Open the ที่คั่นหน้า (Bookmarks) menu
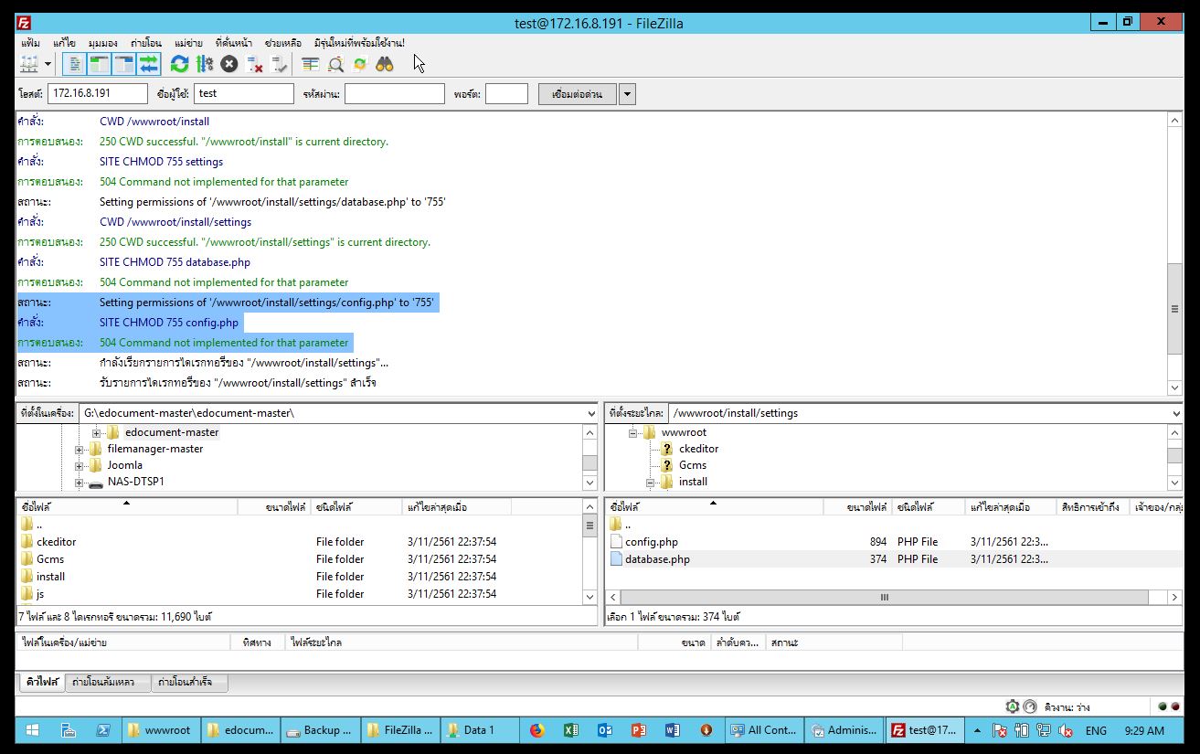This screenshot has height=754, width=1200. (x=234, y=43)
